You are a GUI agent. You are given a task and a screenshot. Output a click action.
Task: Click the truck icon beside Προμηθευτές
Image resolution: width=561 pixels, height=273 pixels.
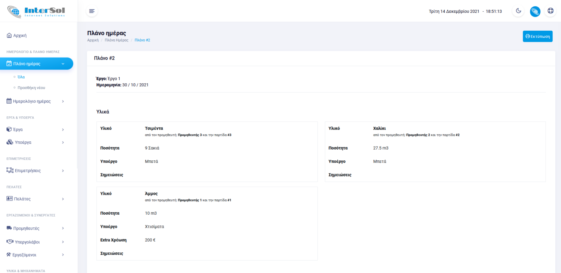(9, 228)
